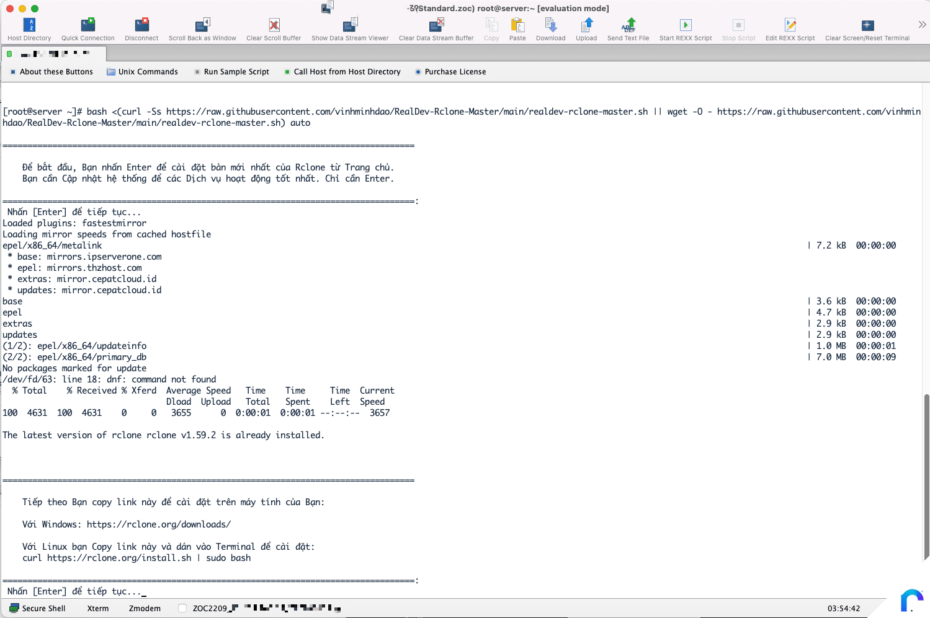Show Data Stream Viewer
The width and height of the screenshot is (930, 618).
(x=350, y=29)
